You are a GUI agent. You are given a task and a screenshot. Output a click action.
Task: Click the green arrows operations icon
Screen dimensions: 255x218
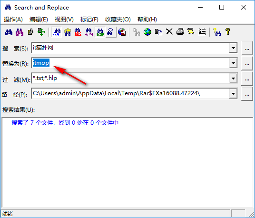41,32
